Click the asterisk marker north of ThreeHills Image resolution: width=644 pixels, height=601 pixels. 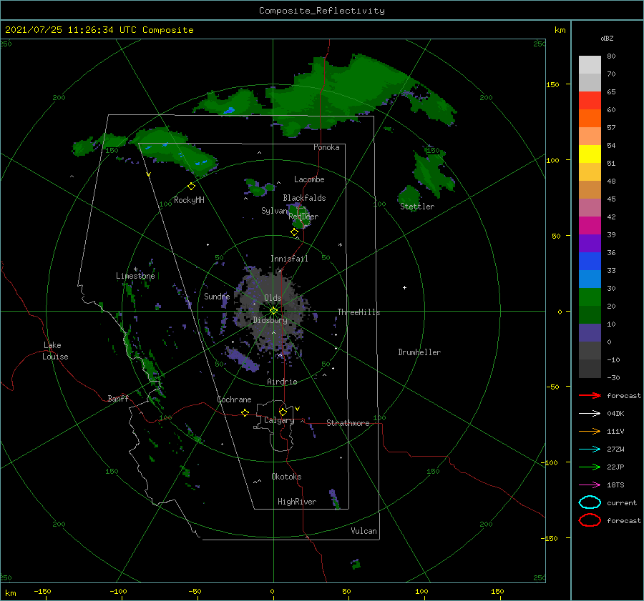coord(340,245)
